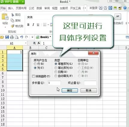Screen dimensions: 129x127
Task: Enable Predict Trend (预测趋势) checkbox
Action: point(34,76)
